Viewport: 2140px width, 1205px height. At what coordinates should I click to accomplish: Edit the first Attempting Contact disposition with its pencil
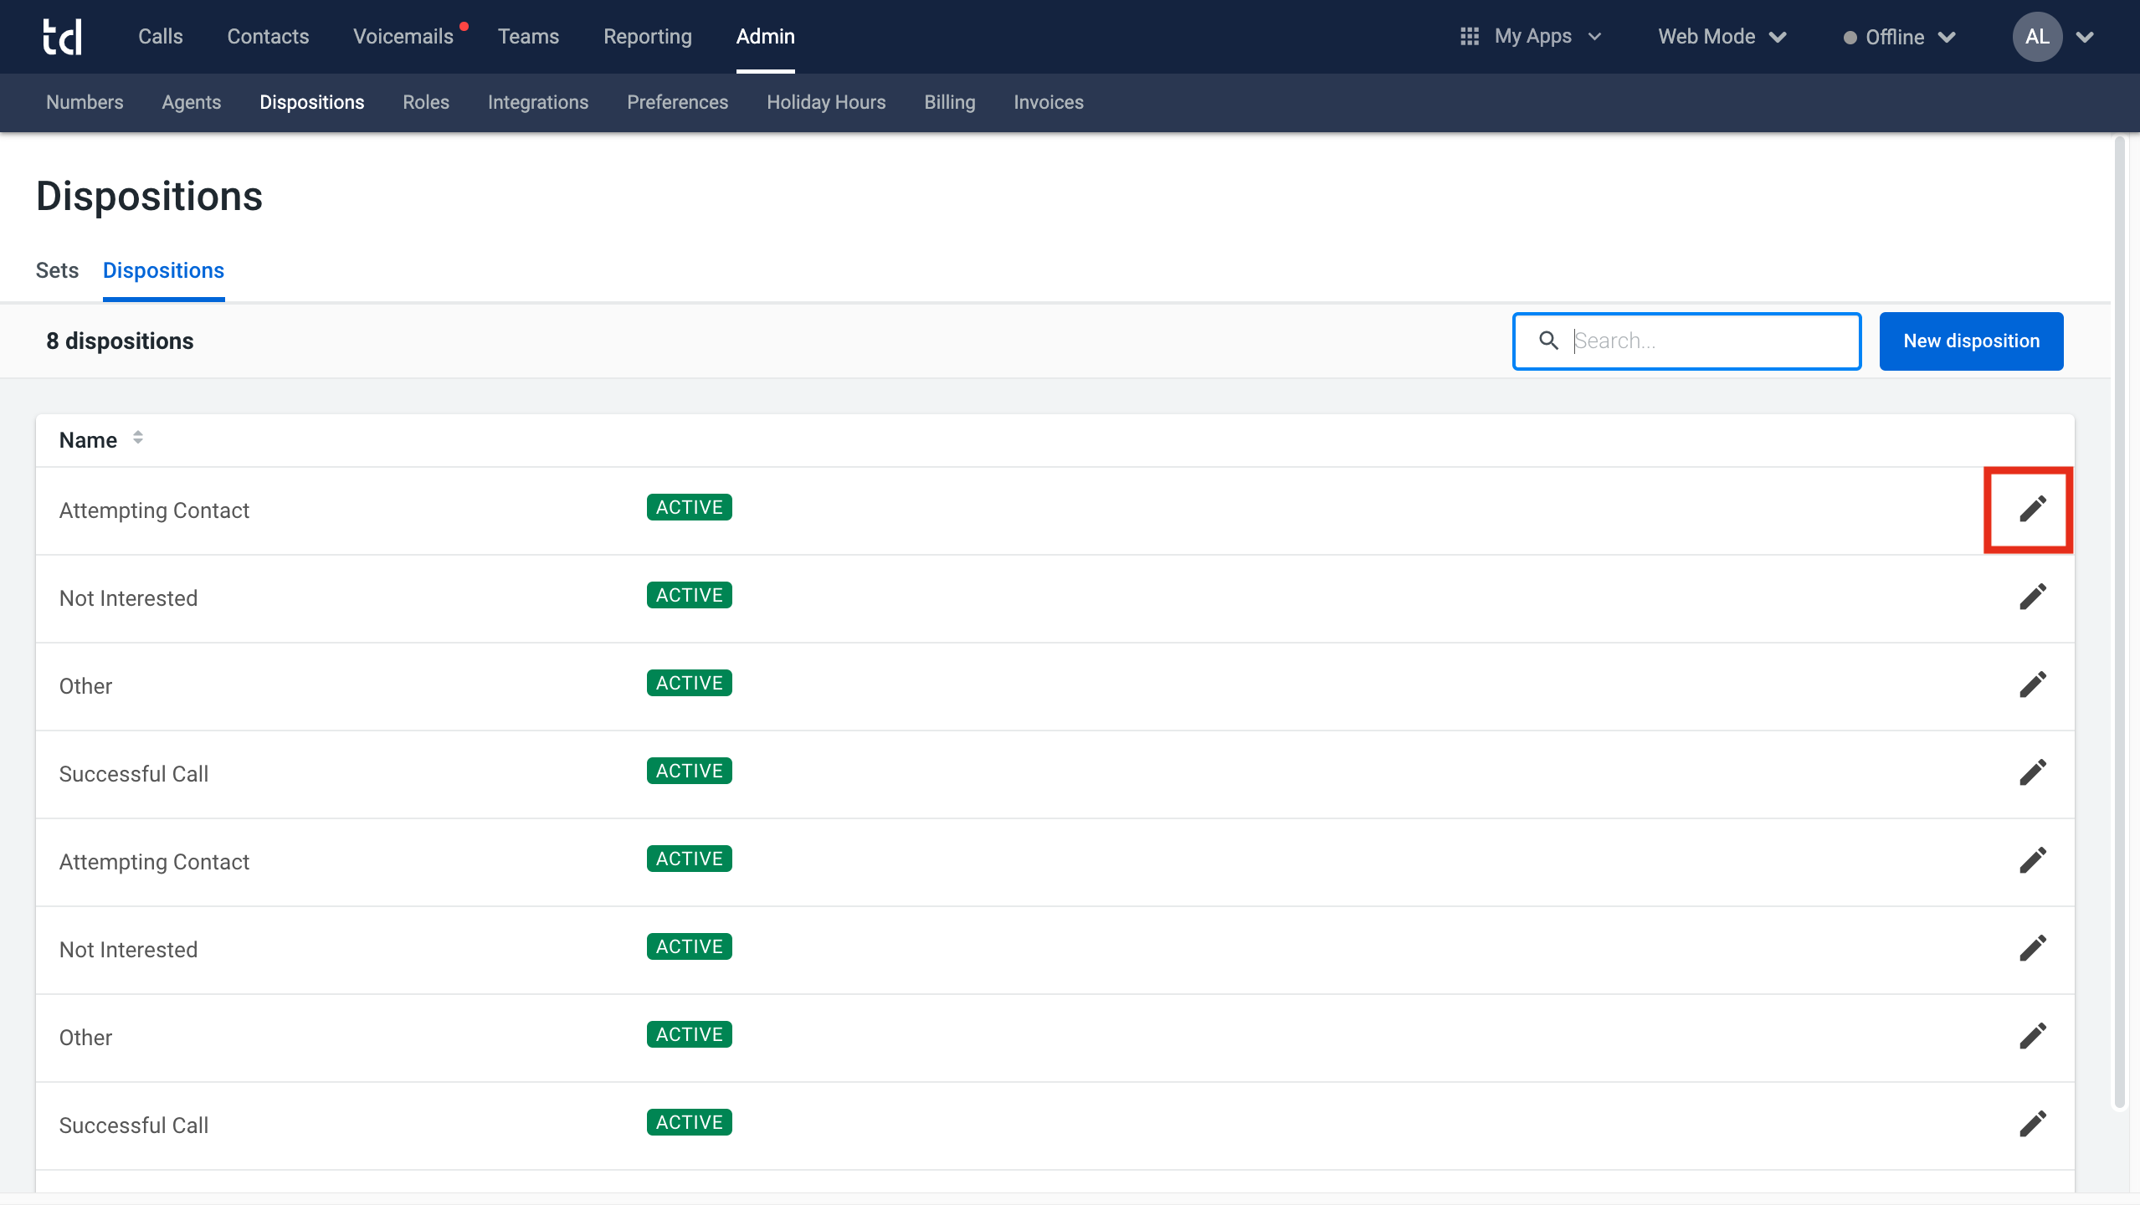[x=2032, y=509]
